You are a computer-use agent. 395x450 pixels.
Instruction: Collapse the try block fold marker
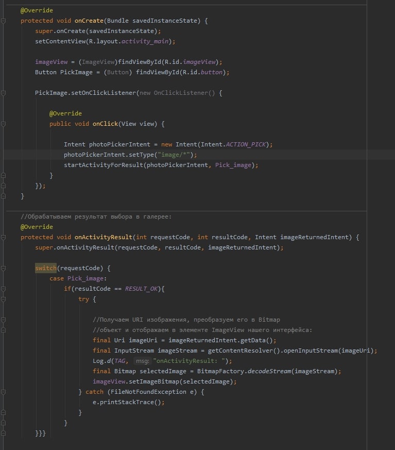pos(4,299)
